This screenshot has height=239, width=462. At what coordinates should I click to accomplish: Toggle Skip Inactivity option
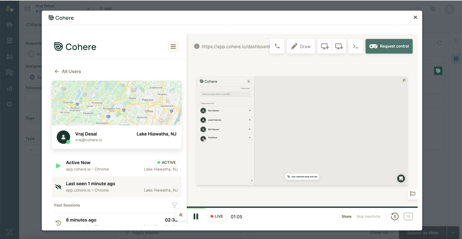click(368, 217)
